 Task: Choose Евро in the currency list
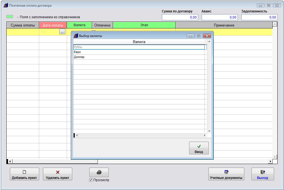pos(139,52)
